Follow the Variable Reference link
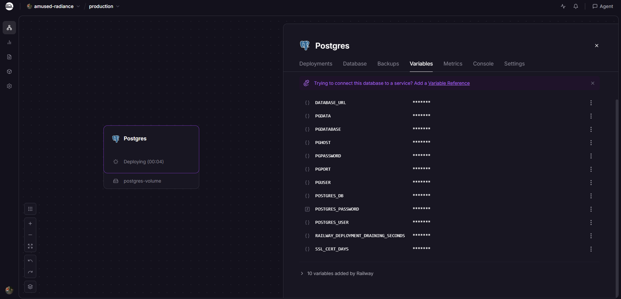 point(449,83)
